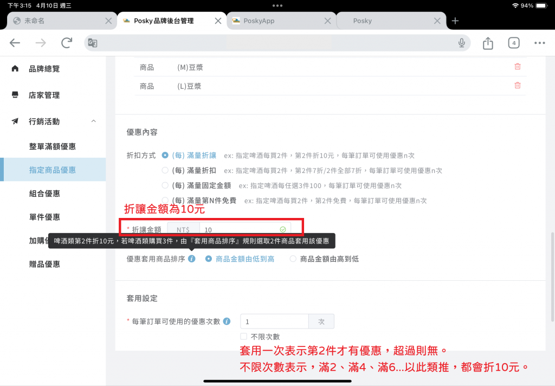
Task: Click the 優惠次數 input showing 1
Action: tap(274, 321)
